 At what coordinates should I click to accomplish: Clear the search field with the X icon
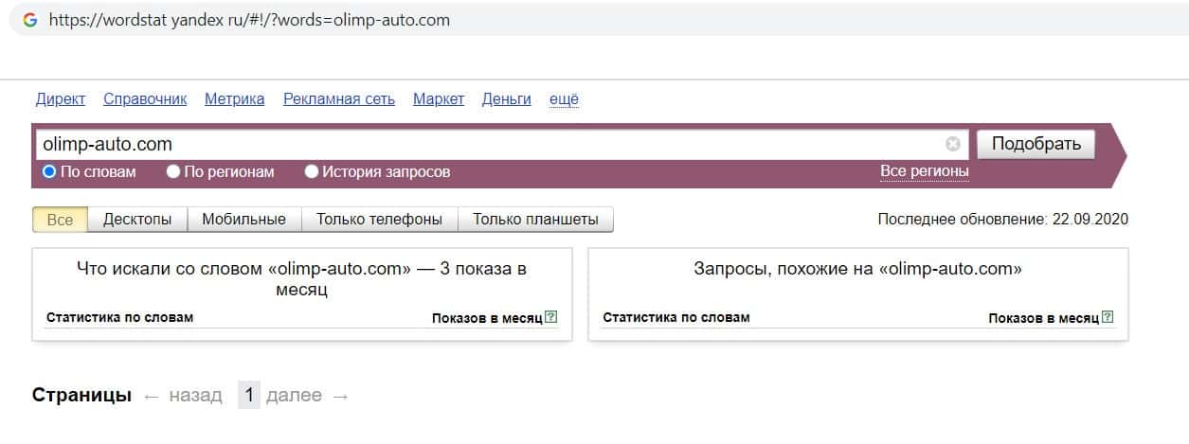[952, 145]
